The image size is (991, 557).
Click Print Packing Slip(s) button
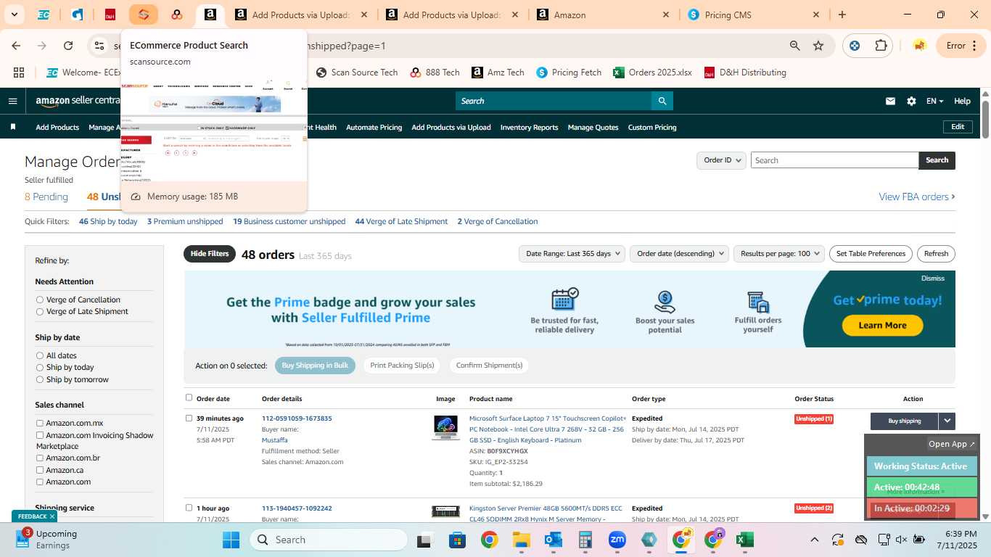pos(402,366)
